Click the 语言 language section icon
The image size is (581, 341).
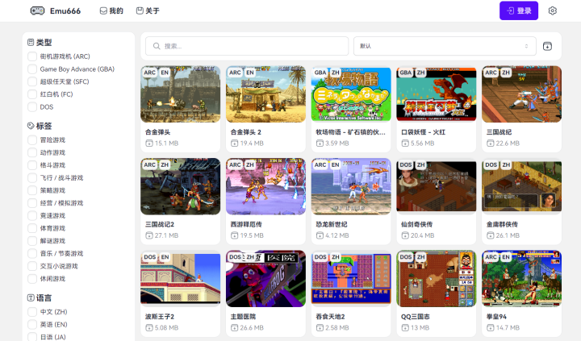pos(31,297)
